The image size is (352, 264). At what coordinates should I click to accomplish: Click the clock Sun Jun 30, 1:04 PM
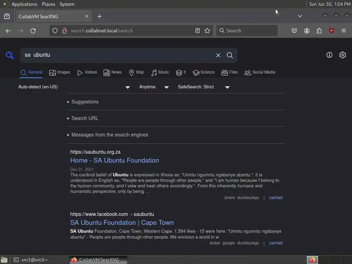330,4
